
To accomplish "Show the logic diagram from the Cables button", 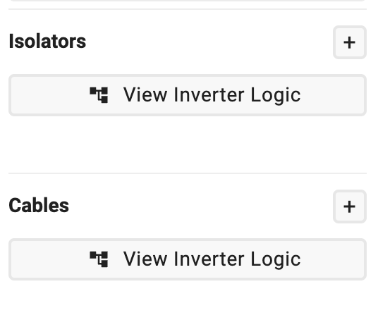I will tap(188, 259).
